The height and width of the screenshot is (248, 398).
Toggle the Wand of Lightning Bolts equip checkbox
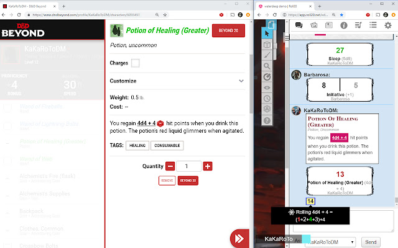point(7,125)
